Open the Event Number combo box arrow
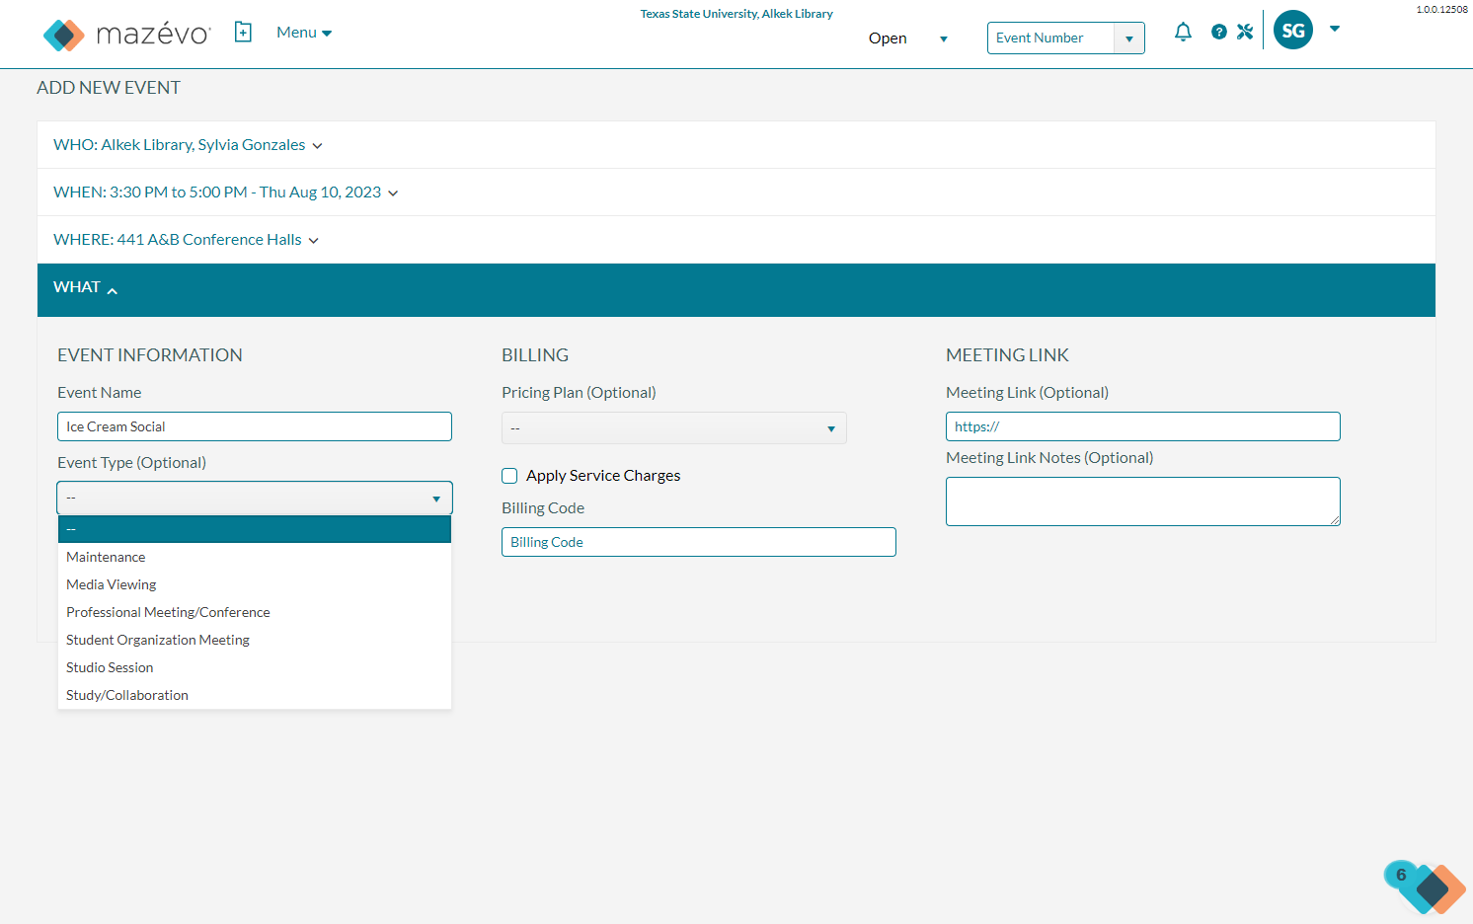The image size is (1473, 924). click(1129, 38)
